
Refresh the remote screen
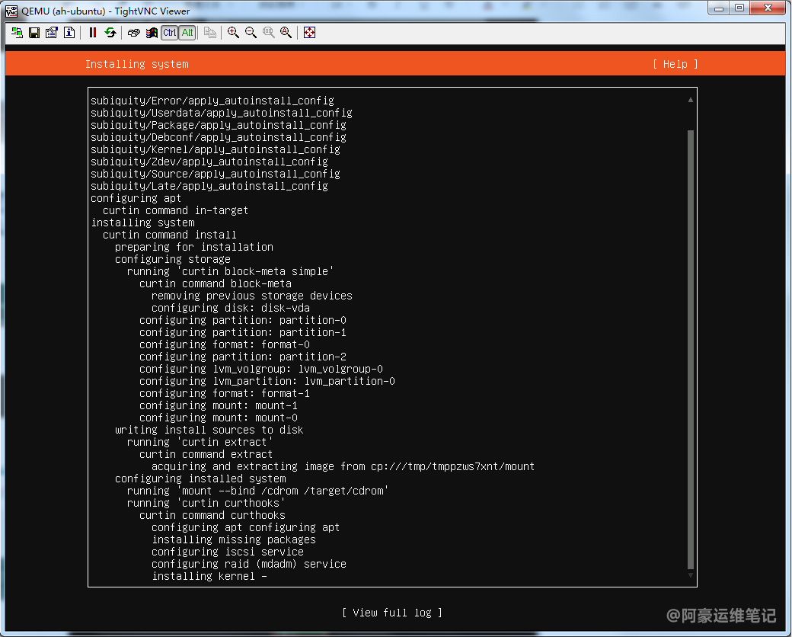[x=110, y=33]
